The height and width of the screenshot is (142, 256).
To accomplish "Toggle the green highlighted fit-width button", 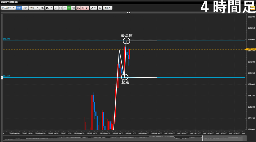I will 69,8.
